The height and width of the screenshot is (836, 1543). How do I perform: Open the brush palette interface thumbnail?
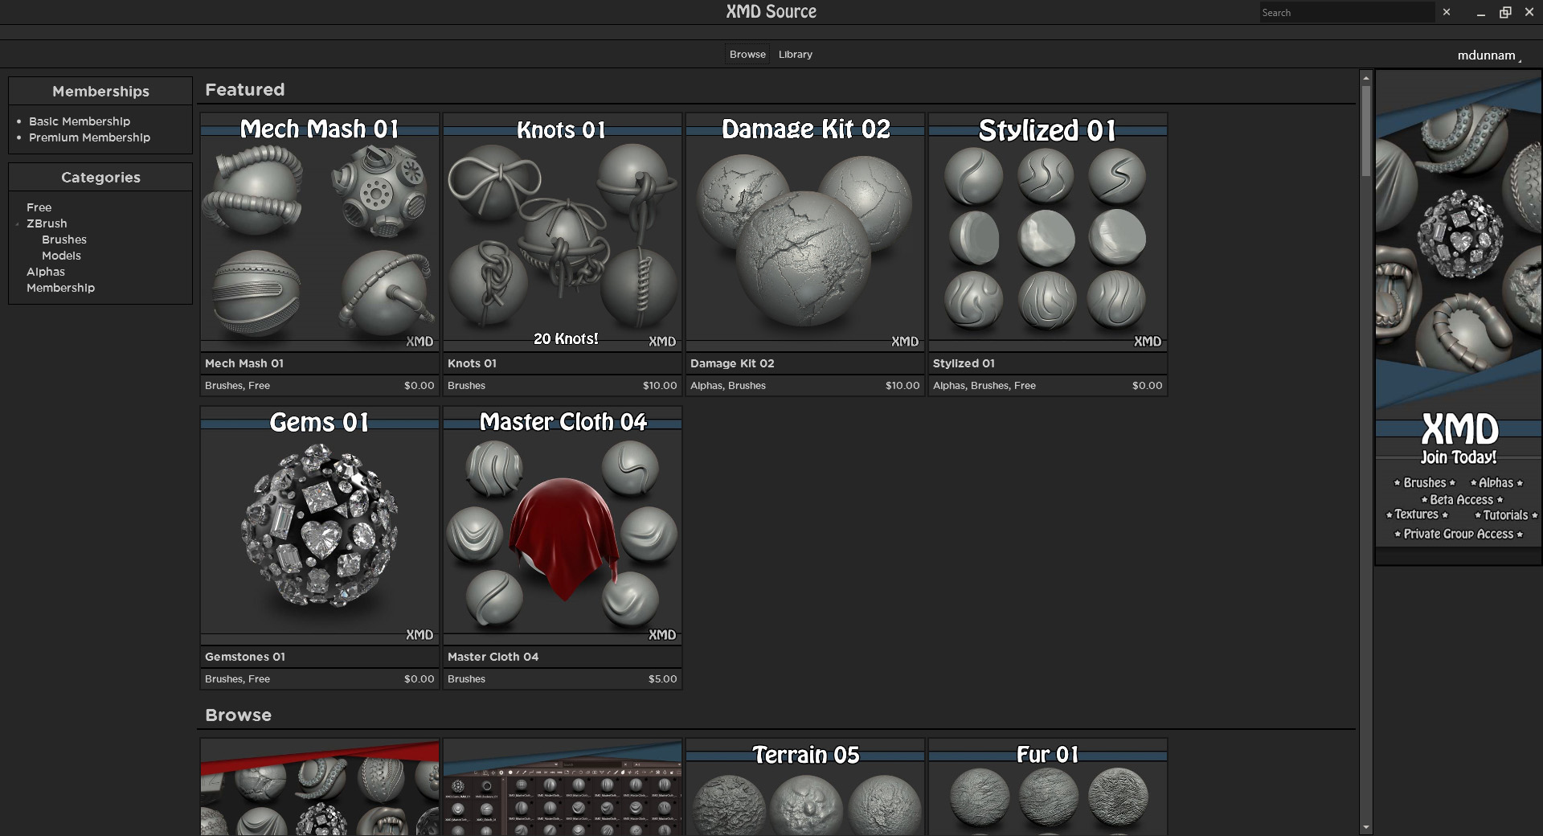click(563, 787)
